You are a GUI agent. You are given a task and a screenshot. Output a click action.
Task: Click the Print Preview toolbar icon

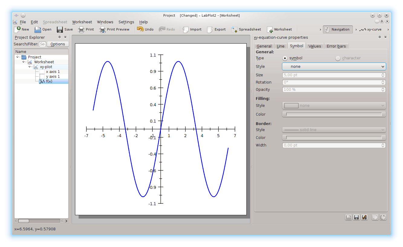click(x=102, y=29)
